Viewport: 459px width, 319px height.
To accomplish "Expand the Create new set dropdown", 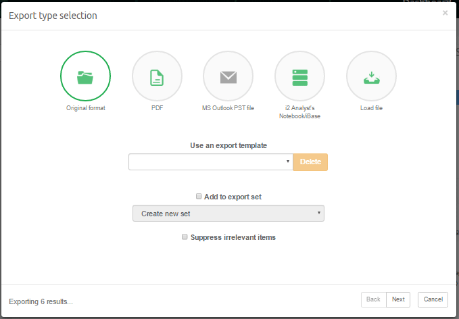I will click(228, 214).
